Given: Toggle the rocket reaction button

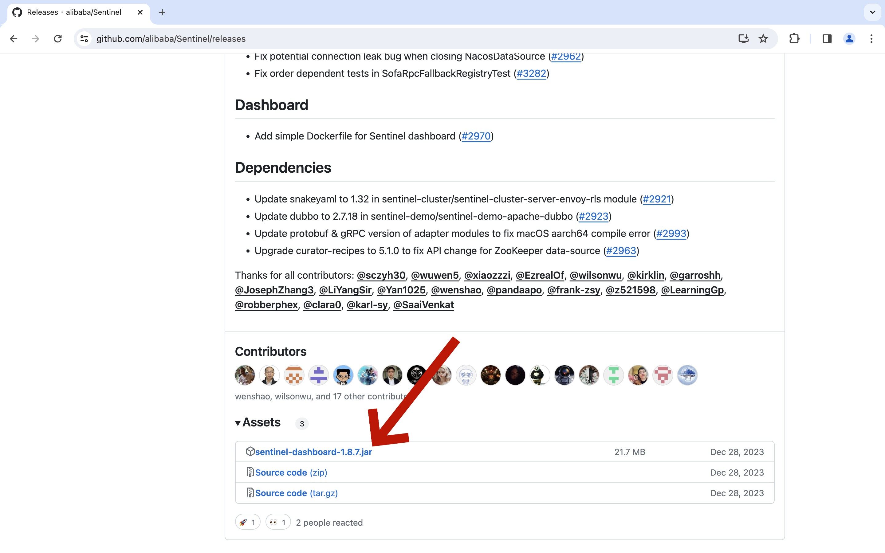Looking at the screenshot, I should (x=248, y=522).
